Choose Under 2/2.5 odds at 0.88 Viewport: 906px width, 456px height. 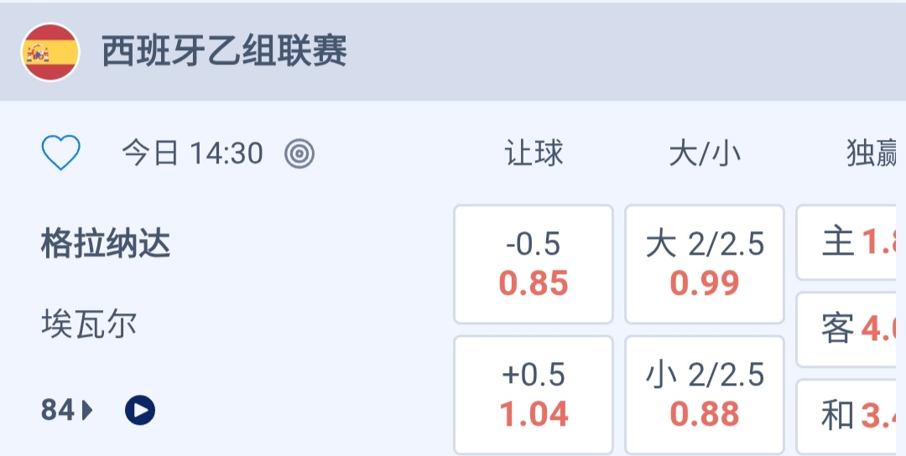coord(705,395)
